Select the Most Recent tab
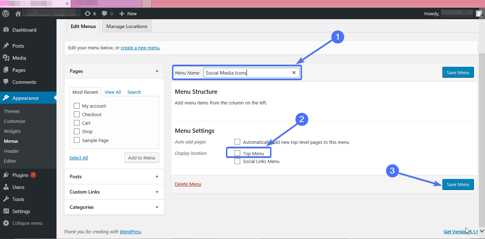The height and width of the screenshot is (239, 485). [85, 92]
